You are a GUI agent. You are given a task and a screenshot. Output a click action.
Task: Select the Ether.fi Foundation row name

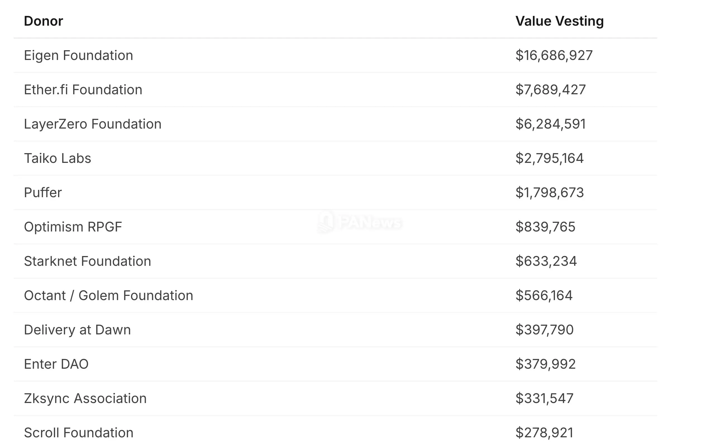coord(83,90)
